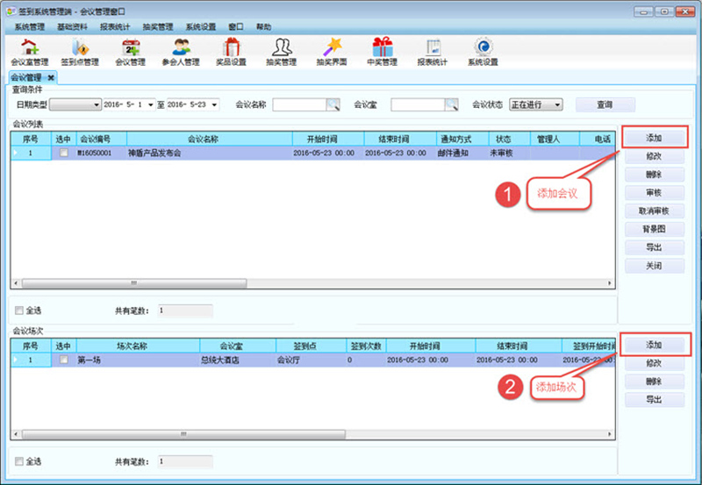Screen dimensions: 702x485
Task: Check the 选中 box for 第一场 session row
Action: pos(63,360)
